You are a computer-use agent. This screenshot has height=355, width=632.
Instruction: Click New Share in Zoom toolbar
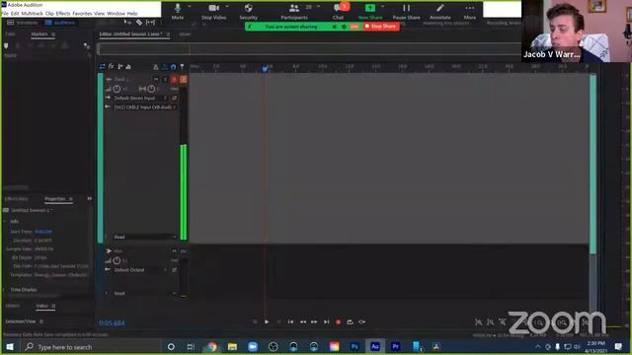point(370,12)
